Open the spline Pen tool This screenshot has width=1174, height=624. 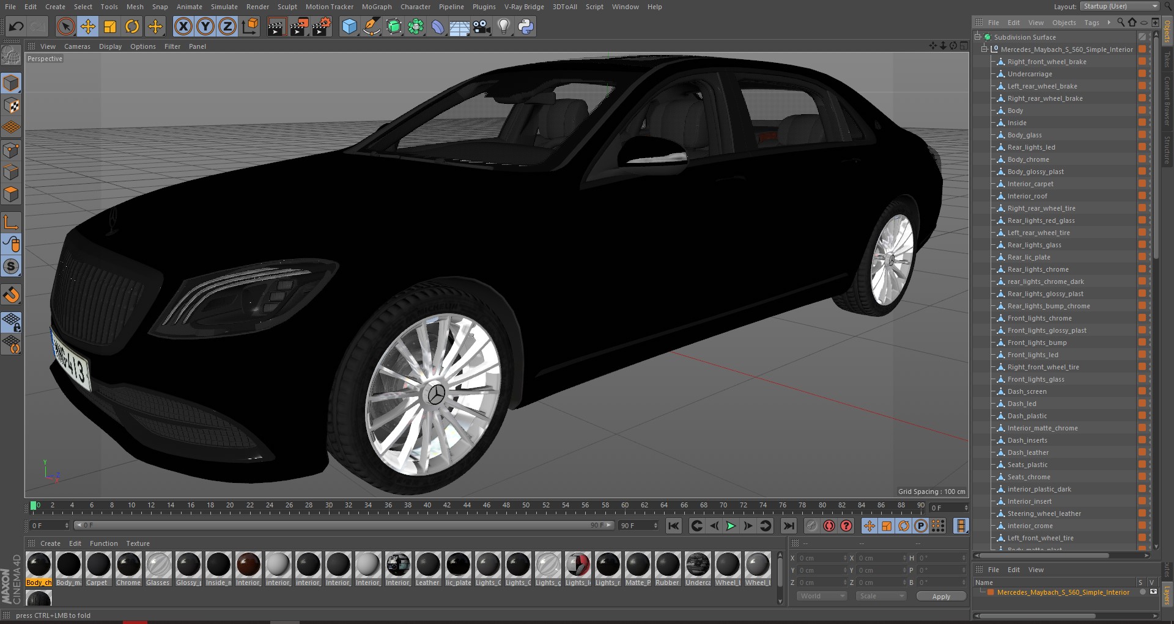click(371, 26)
